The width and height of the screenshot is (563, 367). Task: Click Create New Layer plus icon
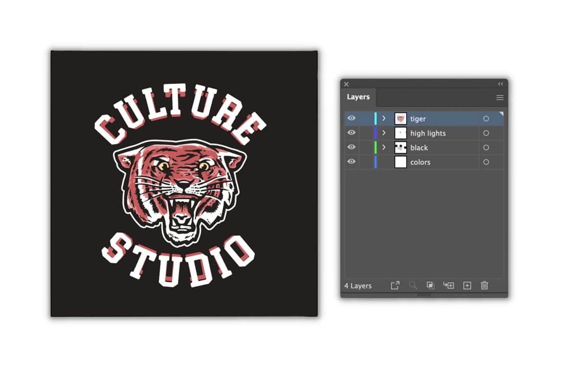467,286
